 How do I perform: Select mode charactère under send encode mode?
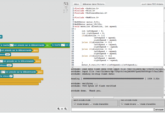point(91,104)
